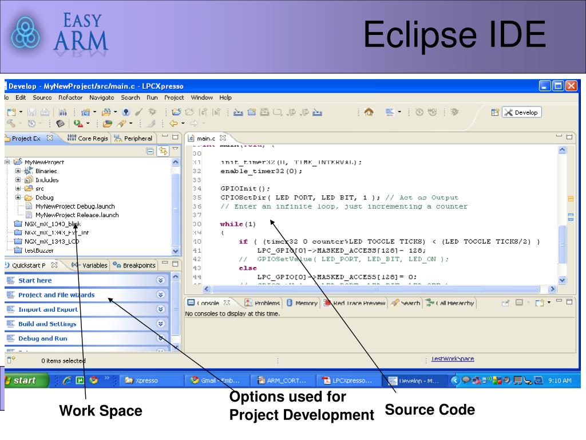Click the New Source Folder icon
The height and width of the screenshot is (440, 586).
(252, 112)
